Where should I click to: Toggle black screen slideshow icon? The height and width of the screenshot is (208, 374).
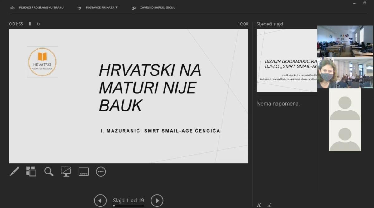point(66,172)
